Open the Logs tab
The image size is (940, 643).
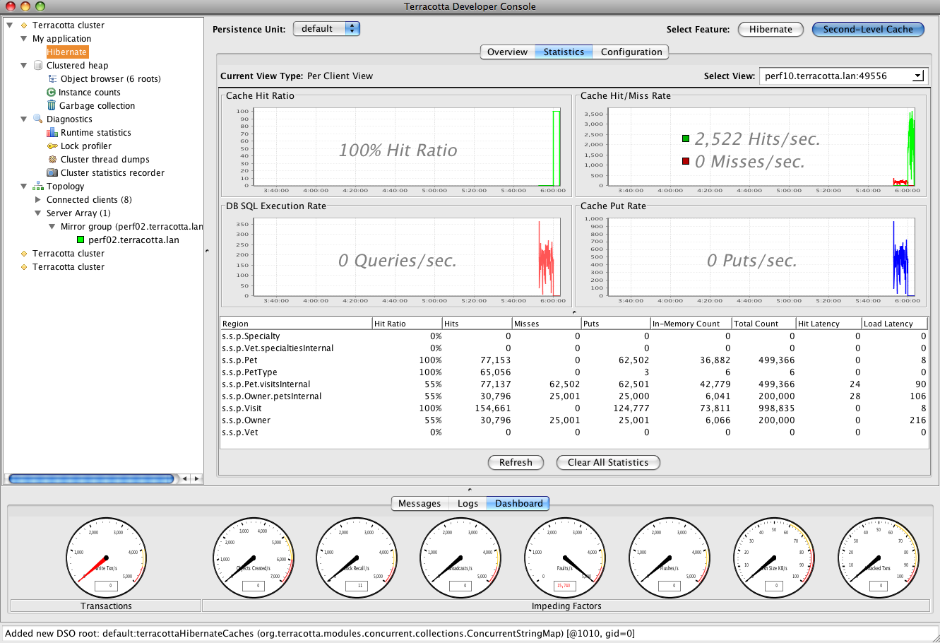point(468,503)
